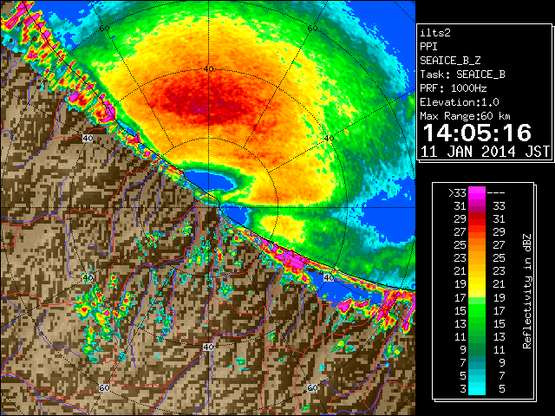Image resolution: width=555 pixels, height=416 pixels.
Task: Click the "40" ring label above the red echo core
Action: (x=208, y=68)
